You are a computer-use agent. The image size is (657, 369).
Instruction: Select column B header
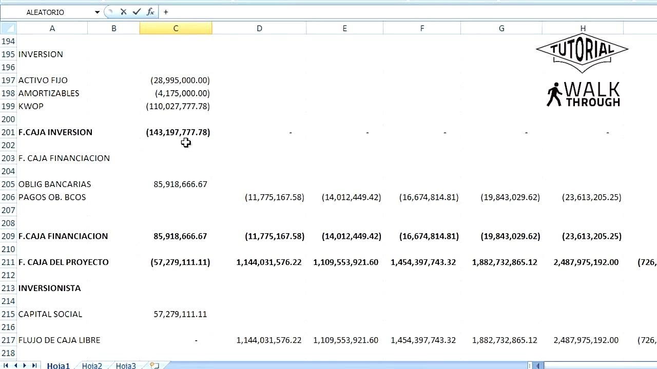tap(113, 28)
